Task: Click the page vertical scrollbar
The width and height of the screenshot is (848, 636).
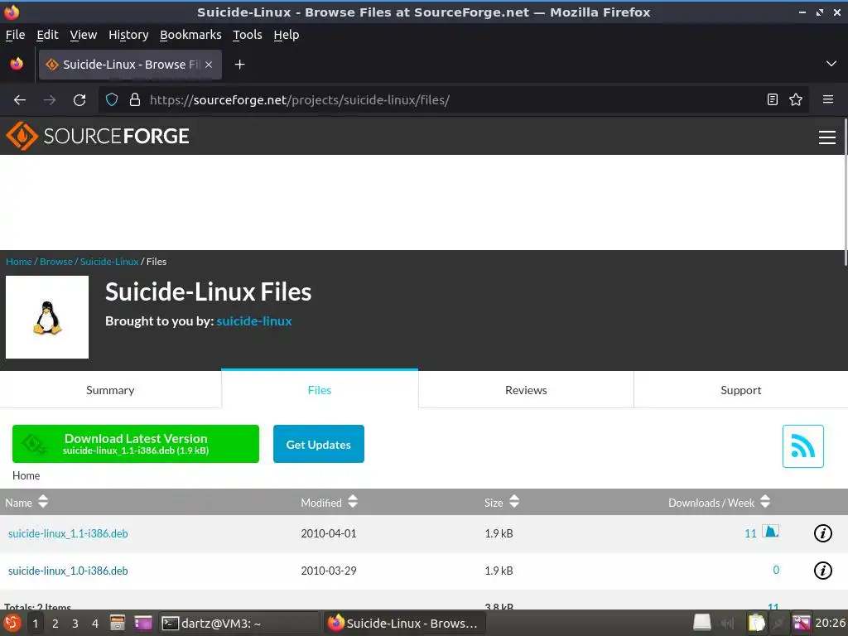Action: pos(845,192)
